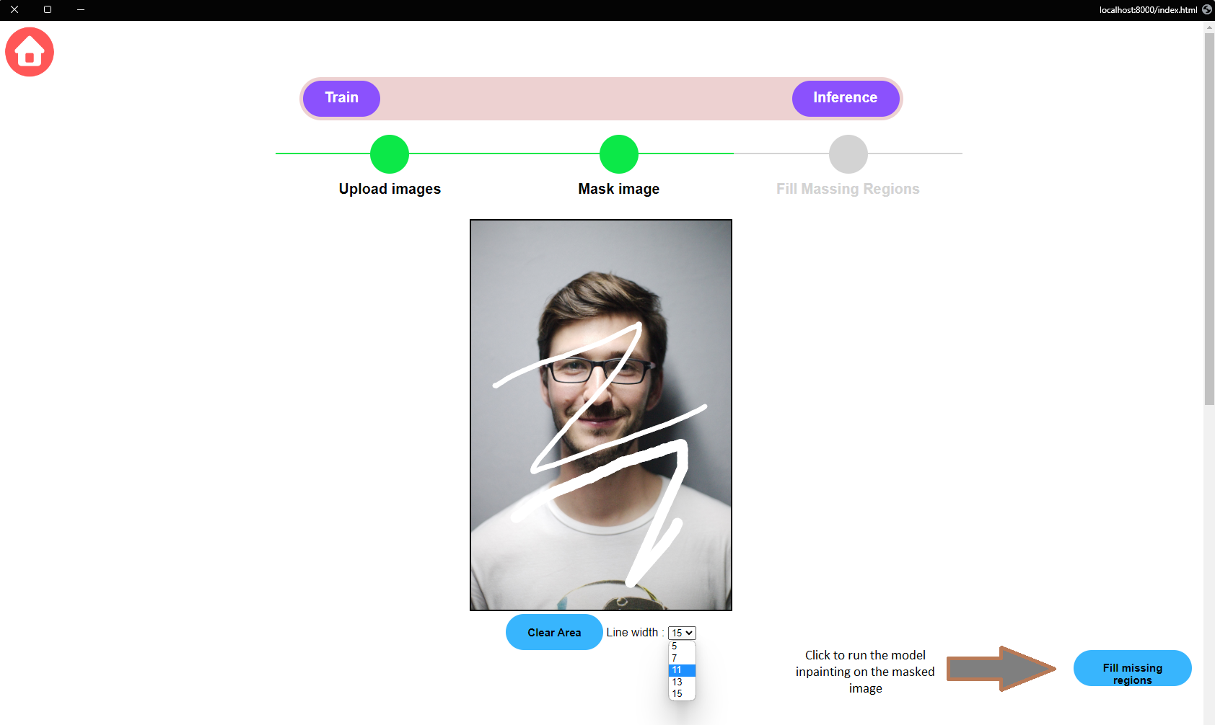Image resolution: width=1215 pixels, height=725 pixels.
Task: Run inpainting with Fill missing regions
Action: coord(1131,668)
